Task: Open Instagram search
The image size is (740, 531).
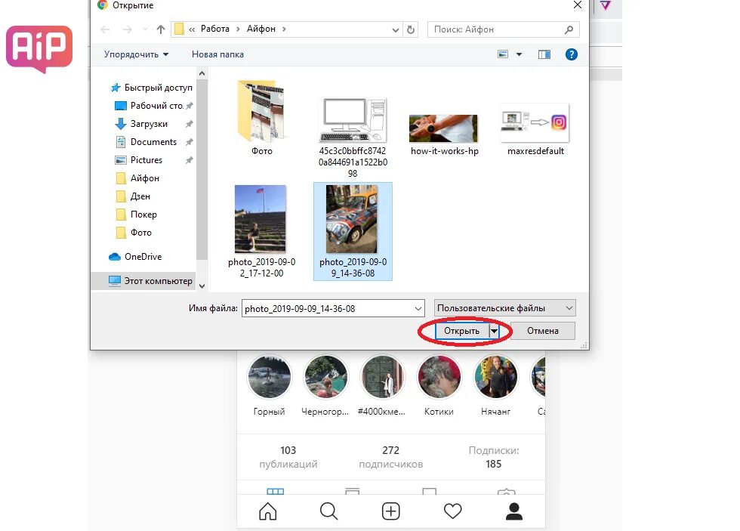Action: [329, 511]
